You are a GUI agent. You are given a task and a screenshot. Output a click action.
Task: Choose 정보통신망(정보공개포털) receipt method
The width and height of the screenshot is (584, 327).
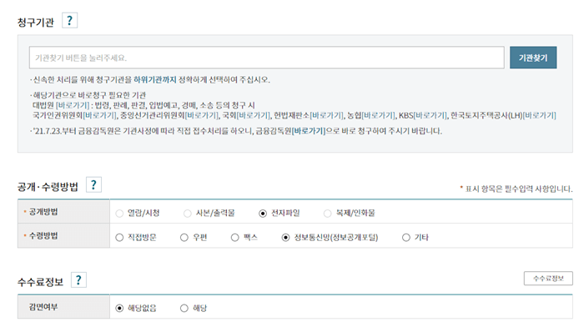point(285,238)
